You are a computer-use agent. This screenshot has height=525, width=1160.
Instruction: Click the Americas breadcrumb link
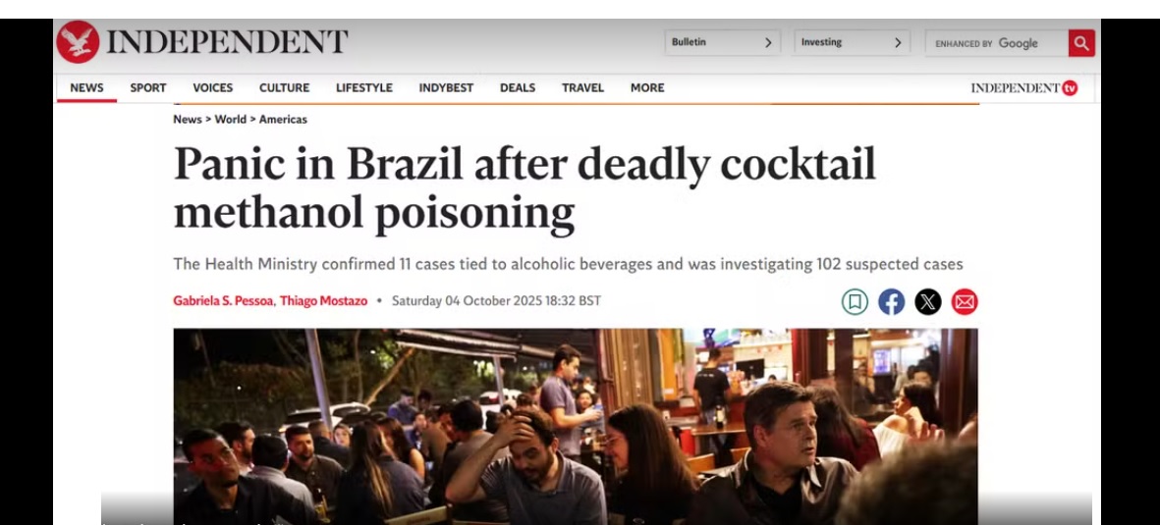tap(283, 119)
